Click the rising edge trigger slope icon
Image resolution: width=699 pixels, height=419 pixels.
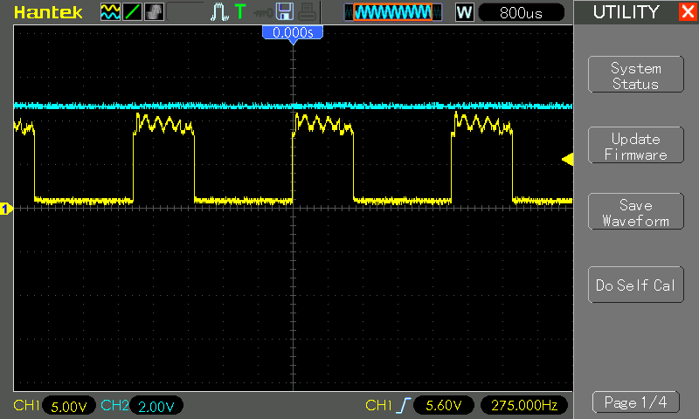(403, 406)
